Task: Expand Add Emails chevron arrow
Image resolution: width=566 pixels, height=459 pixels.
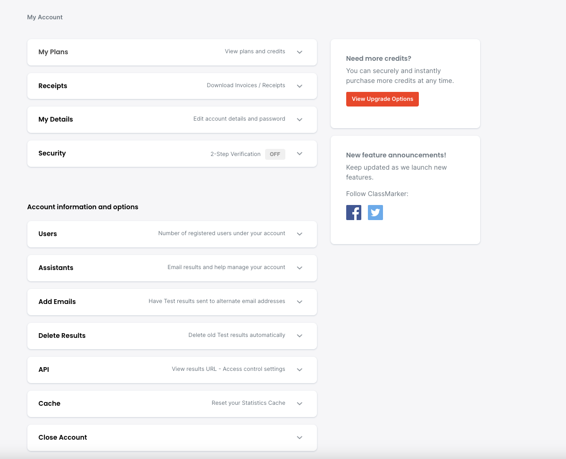Action: click(x=300, y=302)
